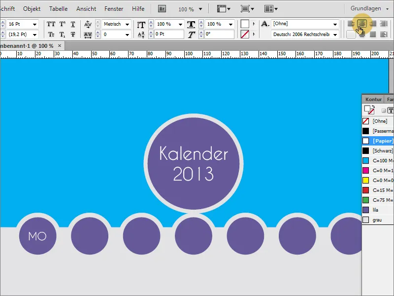Select the green C=75 swatch
The width and height of the screenshot is (394, 296).
(x=378, y=200)
